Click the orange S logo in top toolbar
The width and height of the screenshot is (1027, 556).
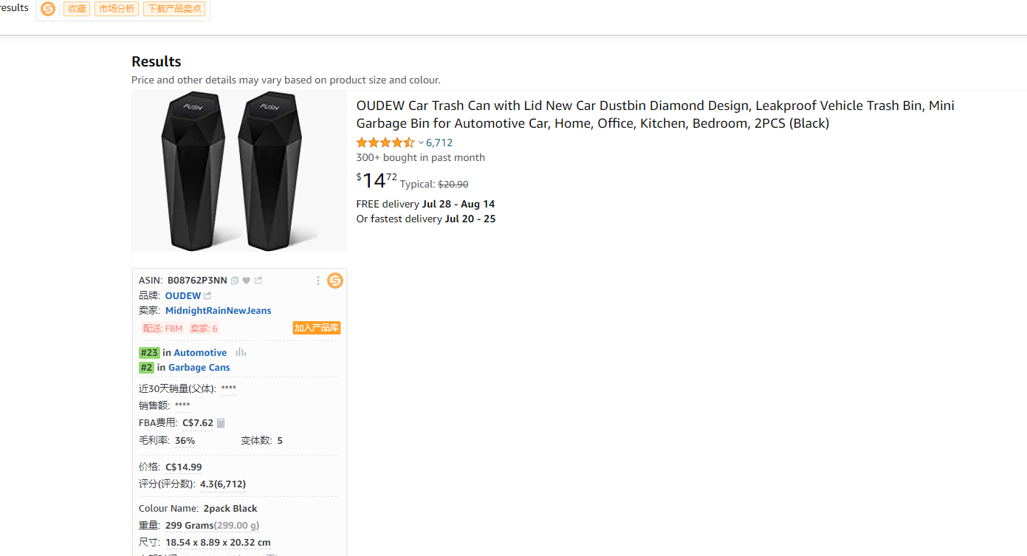pos(48,9)
